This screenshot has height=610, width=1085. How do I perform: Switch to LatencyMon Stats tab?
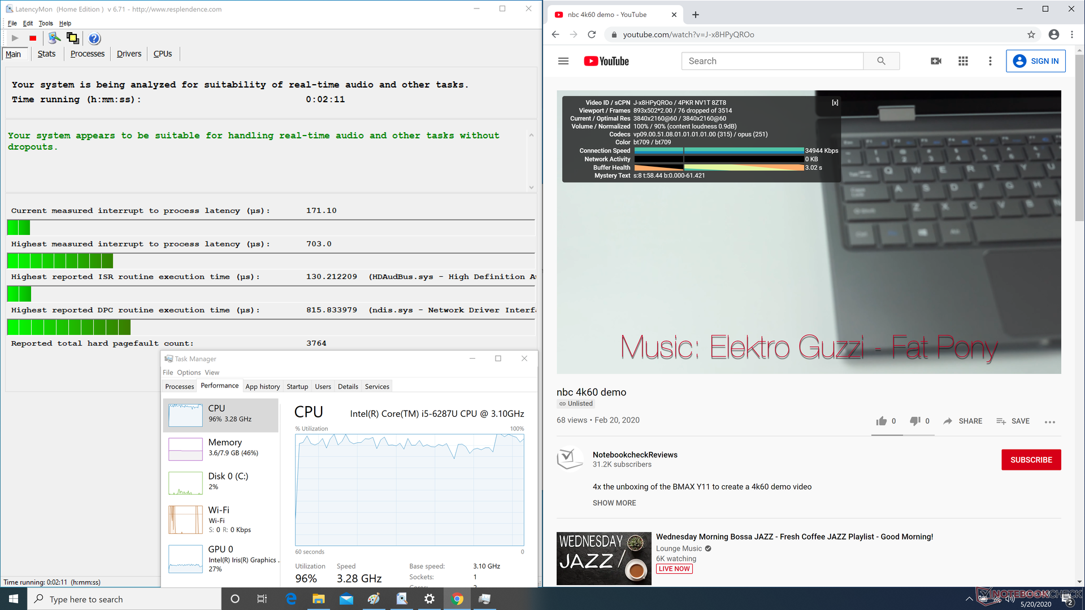(46, 54)
